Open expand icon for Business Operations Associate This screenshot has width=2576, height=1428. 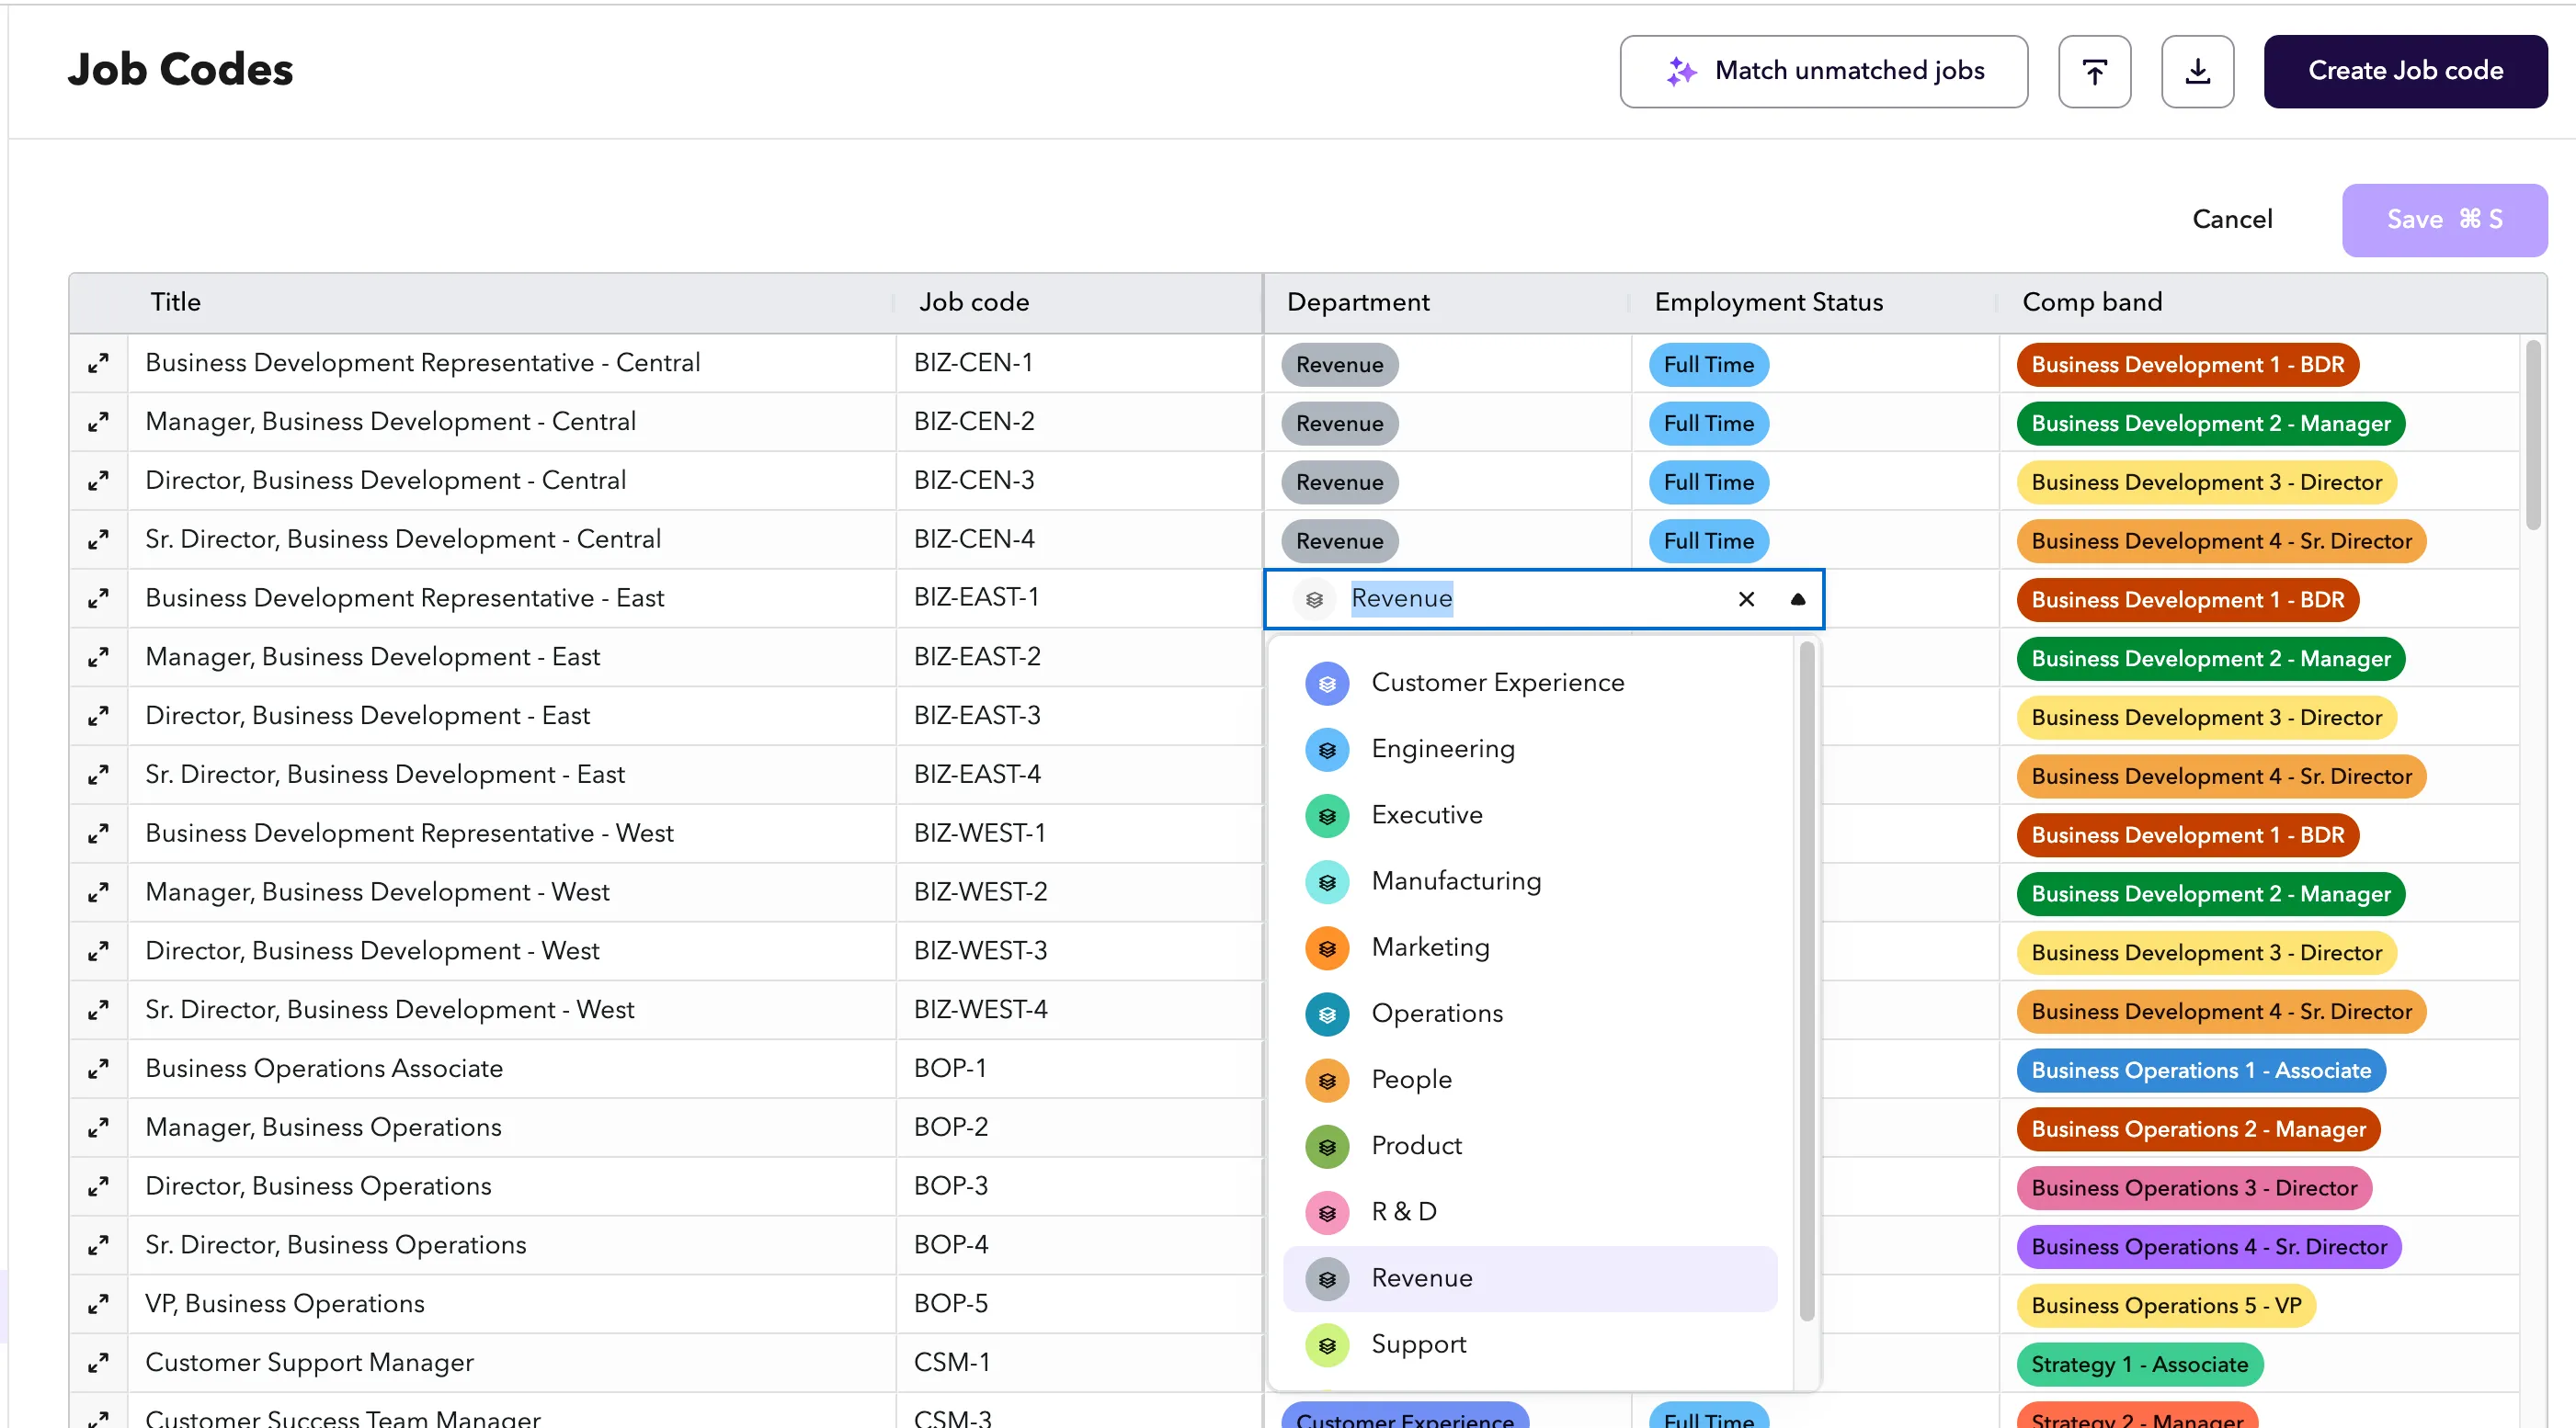click(98, 1070)
